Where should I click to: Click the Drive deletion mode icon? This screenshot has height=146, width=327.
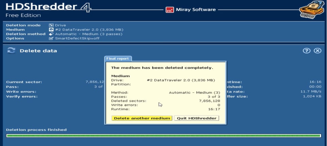coord(51,25)
